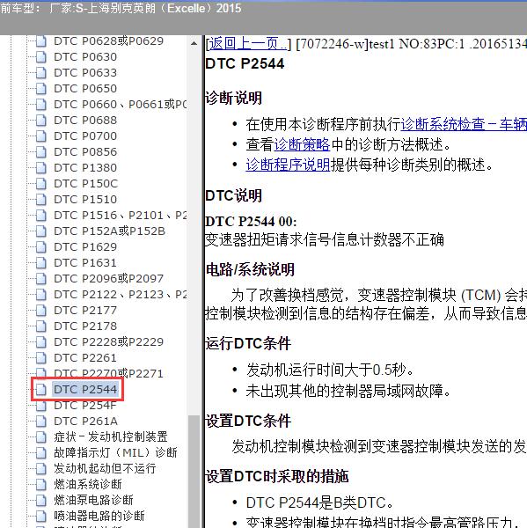
Task: Click the page icon for 喷油器电路的诊断
Action: 40,516
